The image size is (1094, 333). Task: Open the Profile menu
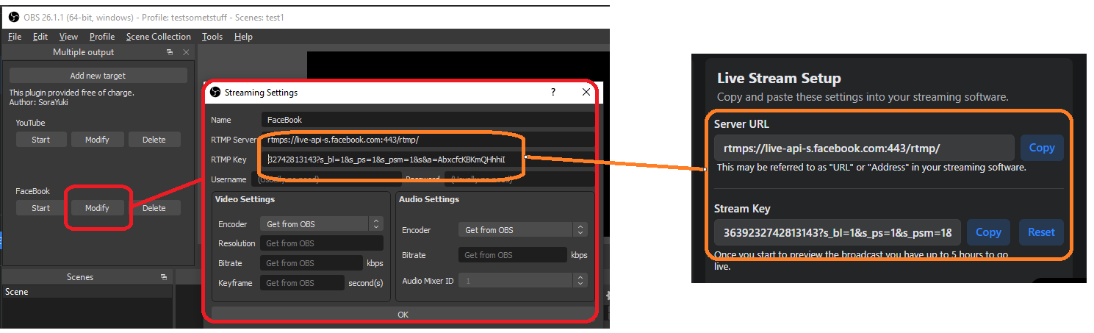102,37
